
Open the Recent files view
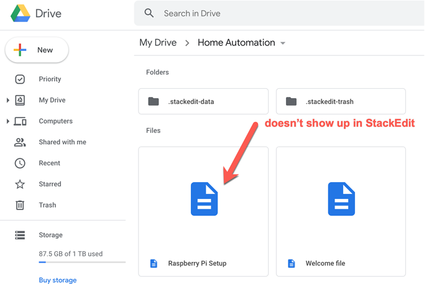pos(49,163)
